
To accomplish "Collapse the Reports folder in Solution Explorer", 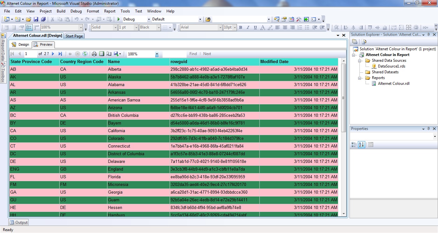I will (x=359, y=77).
